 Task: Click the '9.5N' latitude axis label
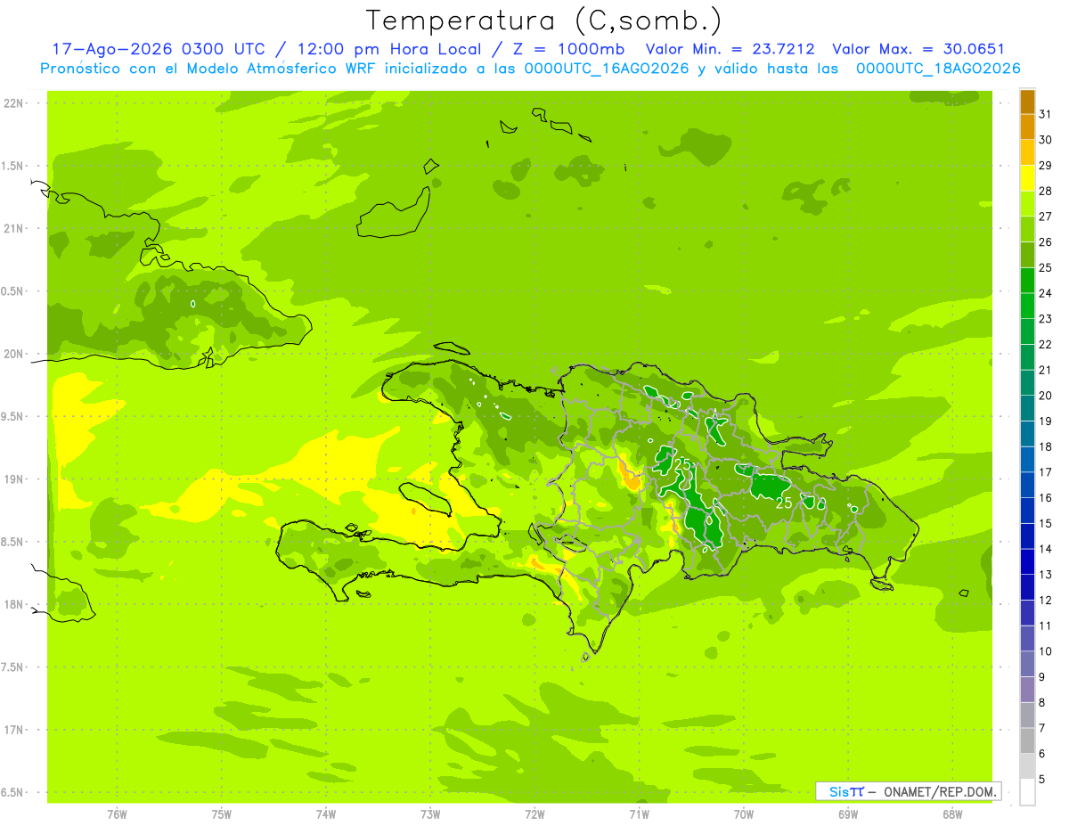tap(13, 416)
